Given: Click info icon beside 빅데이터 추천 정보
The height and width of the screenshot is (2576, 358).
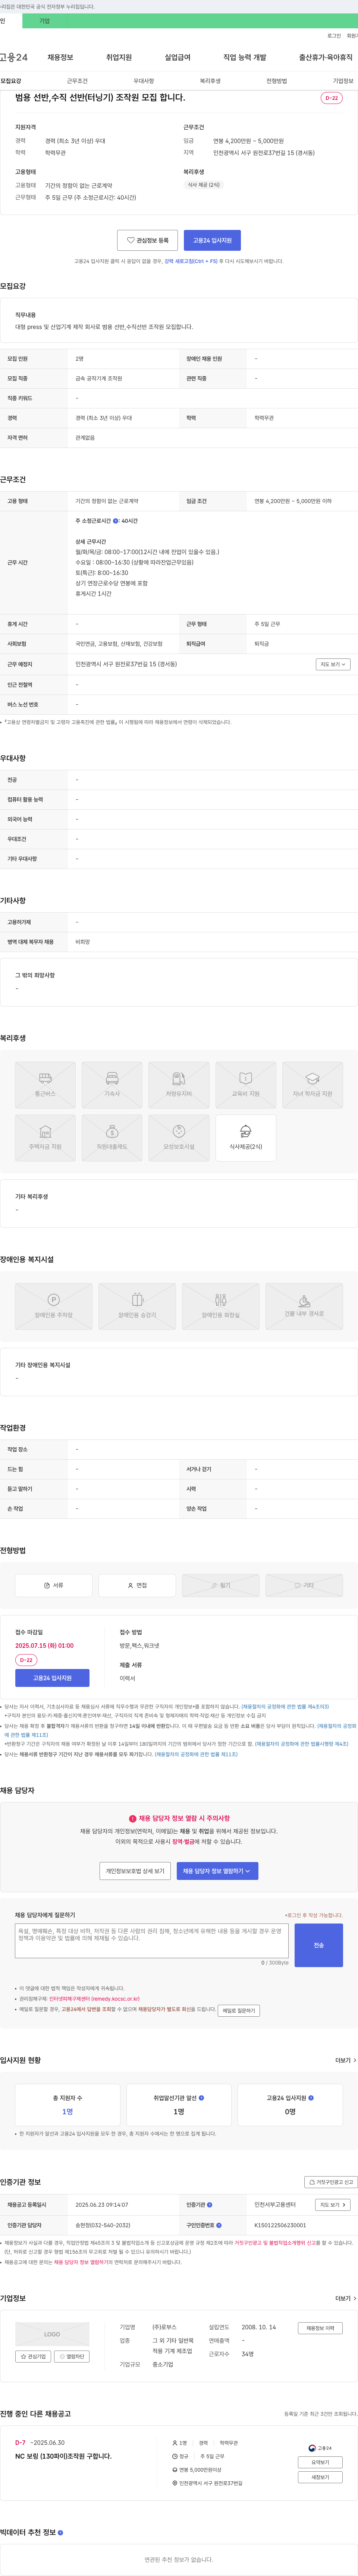Looking at the screenshot, I should (x=60, y=2533).
